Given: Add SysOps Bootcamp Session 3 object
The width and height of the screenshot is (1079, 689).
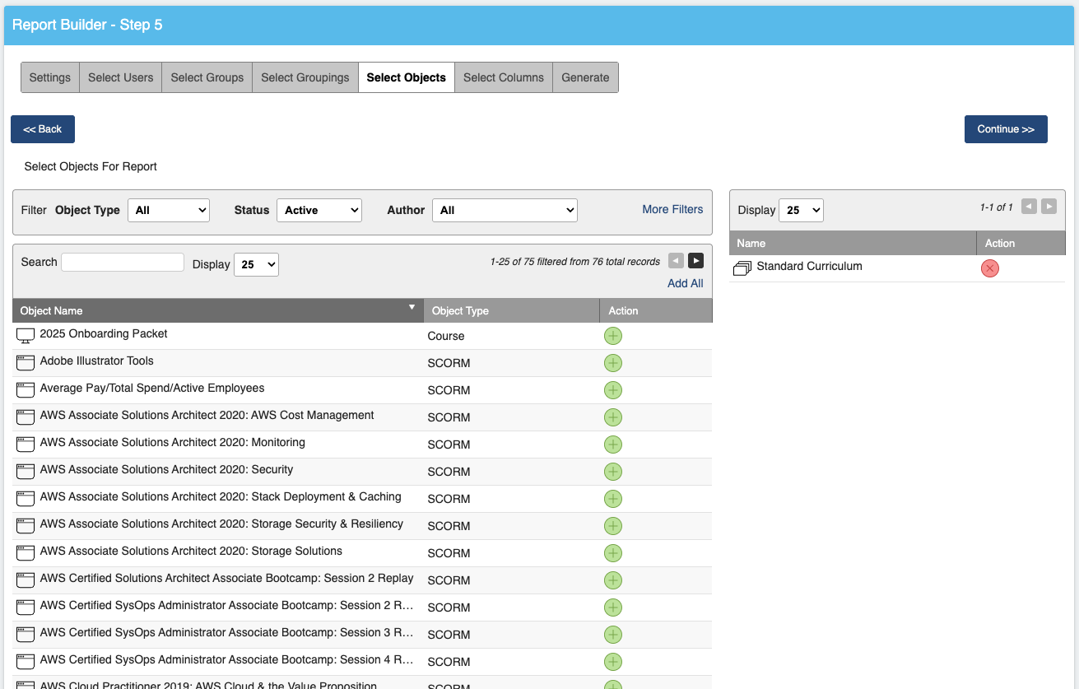Looking at the screenshot, I should coord(613,635).
